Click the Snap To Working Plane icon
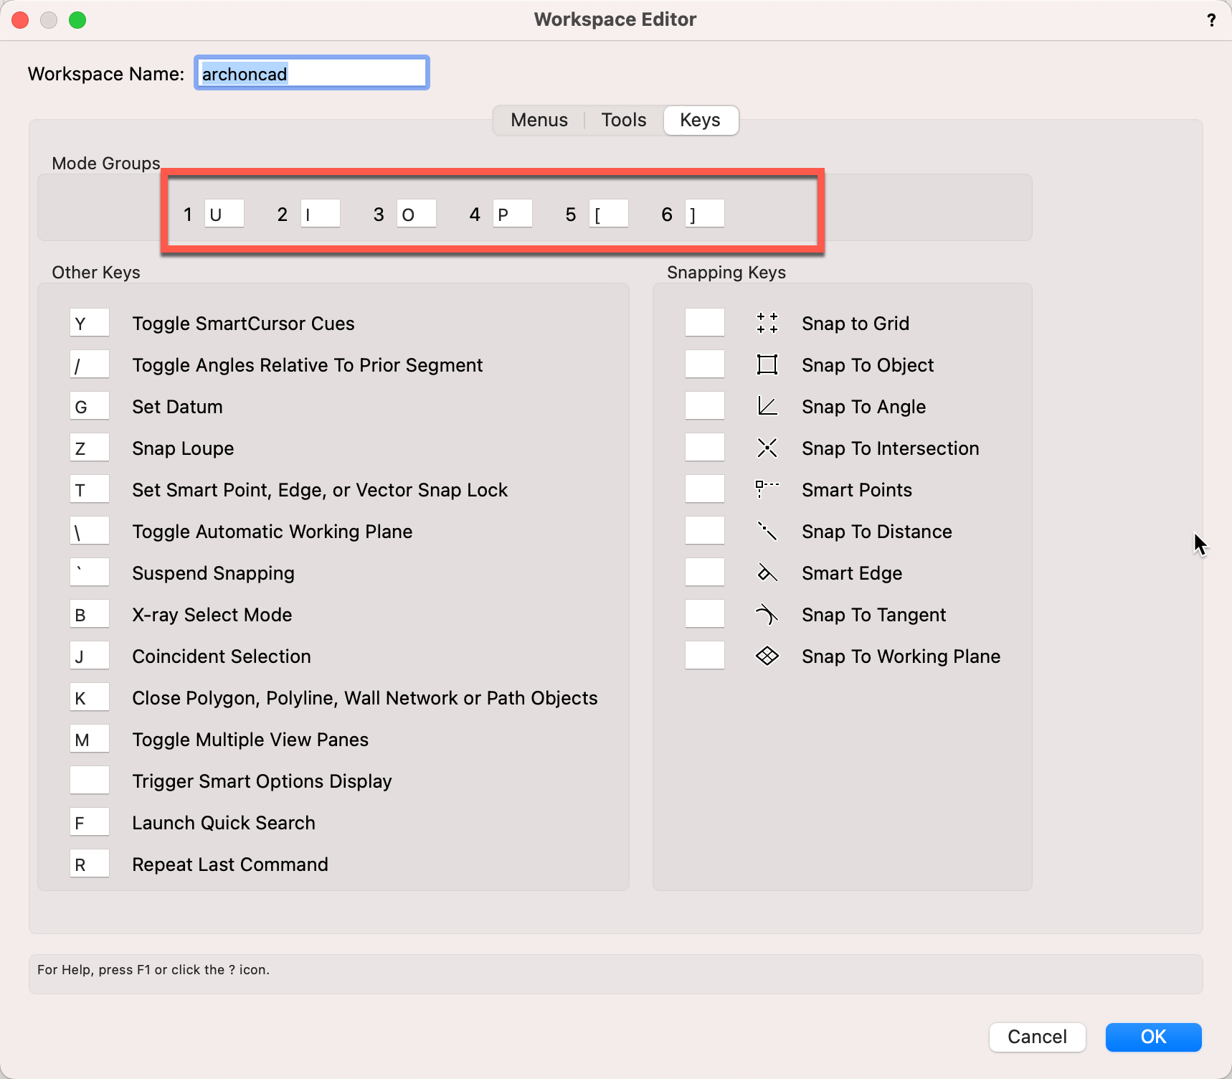The width and height of the screenshot is (1232, 1079). pos(767,656)
